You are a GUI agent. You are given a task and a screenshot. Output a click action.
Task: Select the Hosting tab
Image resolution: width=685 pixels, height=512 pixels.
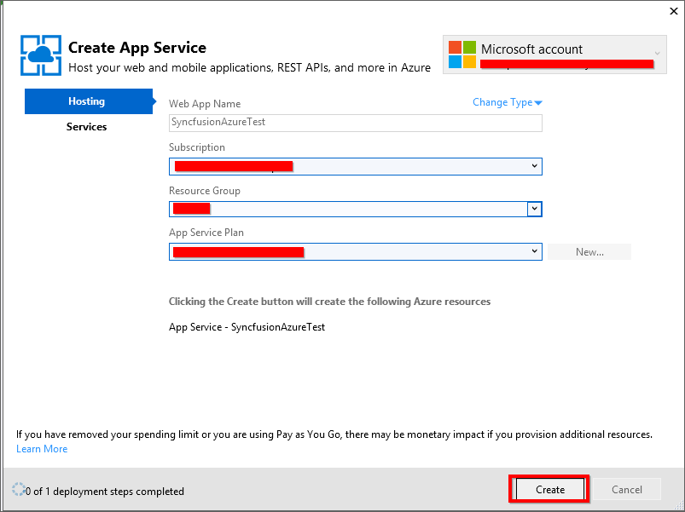86,101
